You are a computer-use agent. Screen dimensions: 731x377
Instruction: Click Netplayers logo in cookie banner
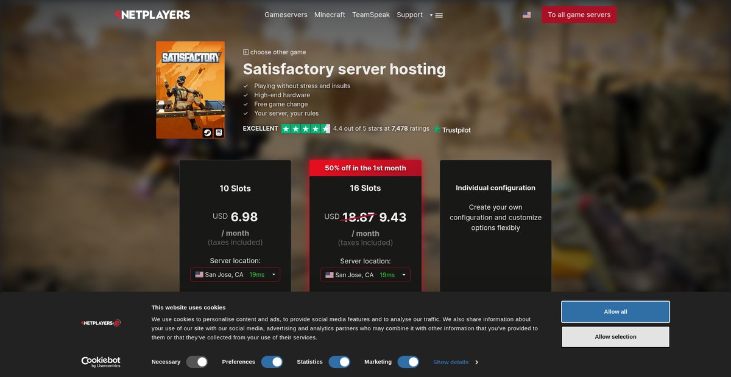[x=101, y=323]
